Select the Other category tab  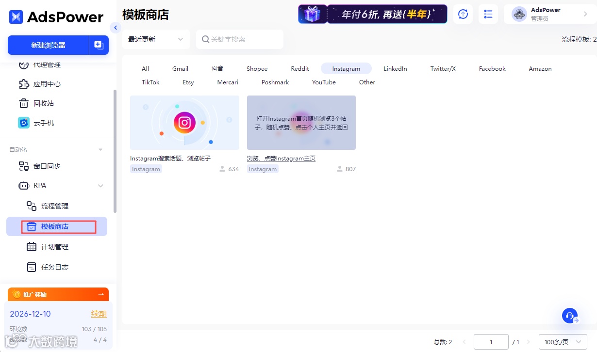click(x=367, y=82)
